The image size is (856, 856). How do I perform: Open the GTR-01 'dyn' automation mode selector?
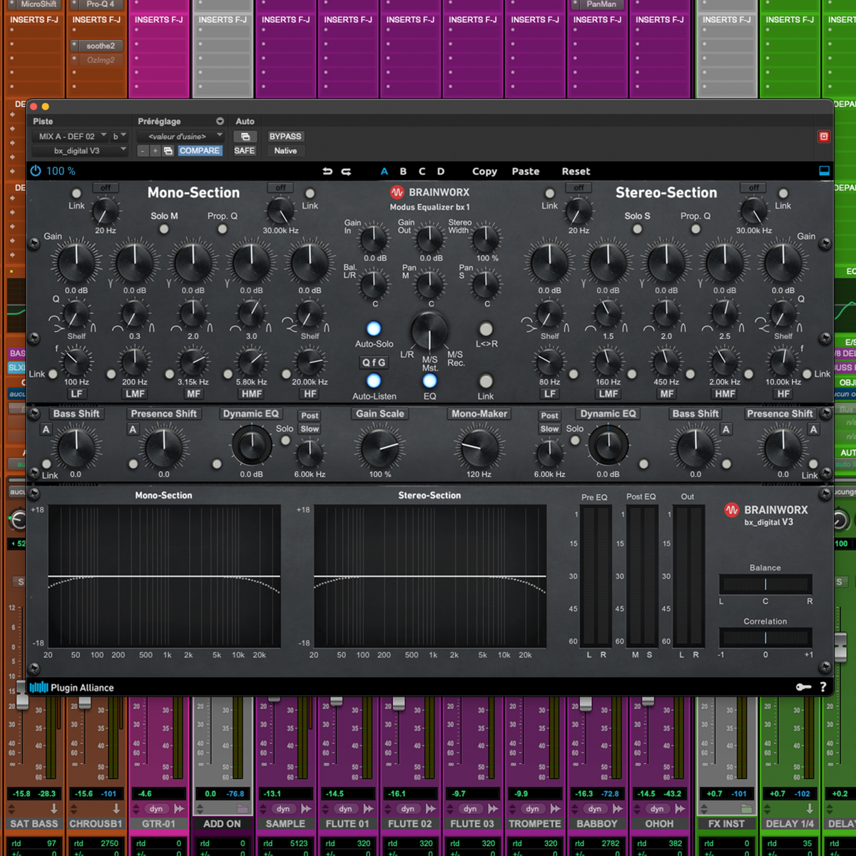[156, 809]
